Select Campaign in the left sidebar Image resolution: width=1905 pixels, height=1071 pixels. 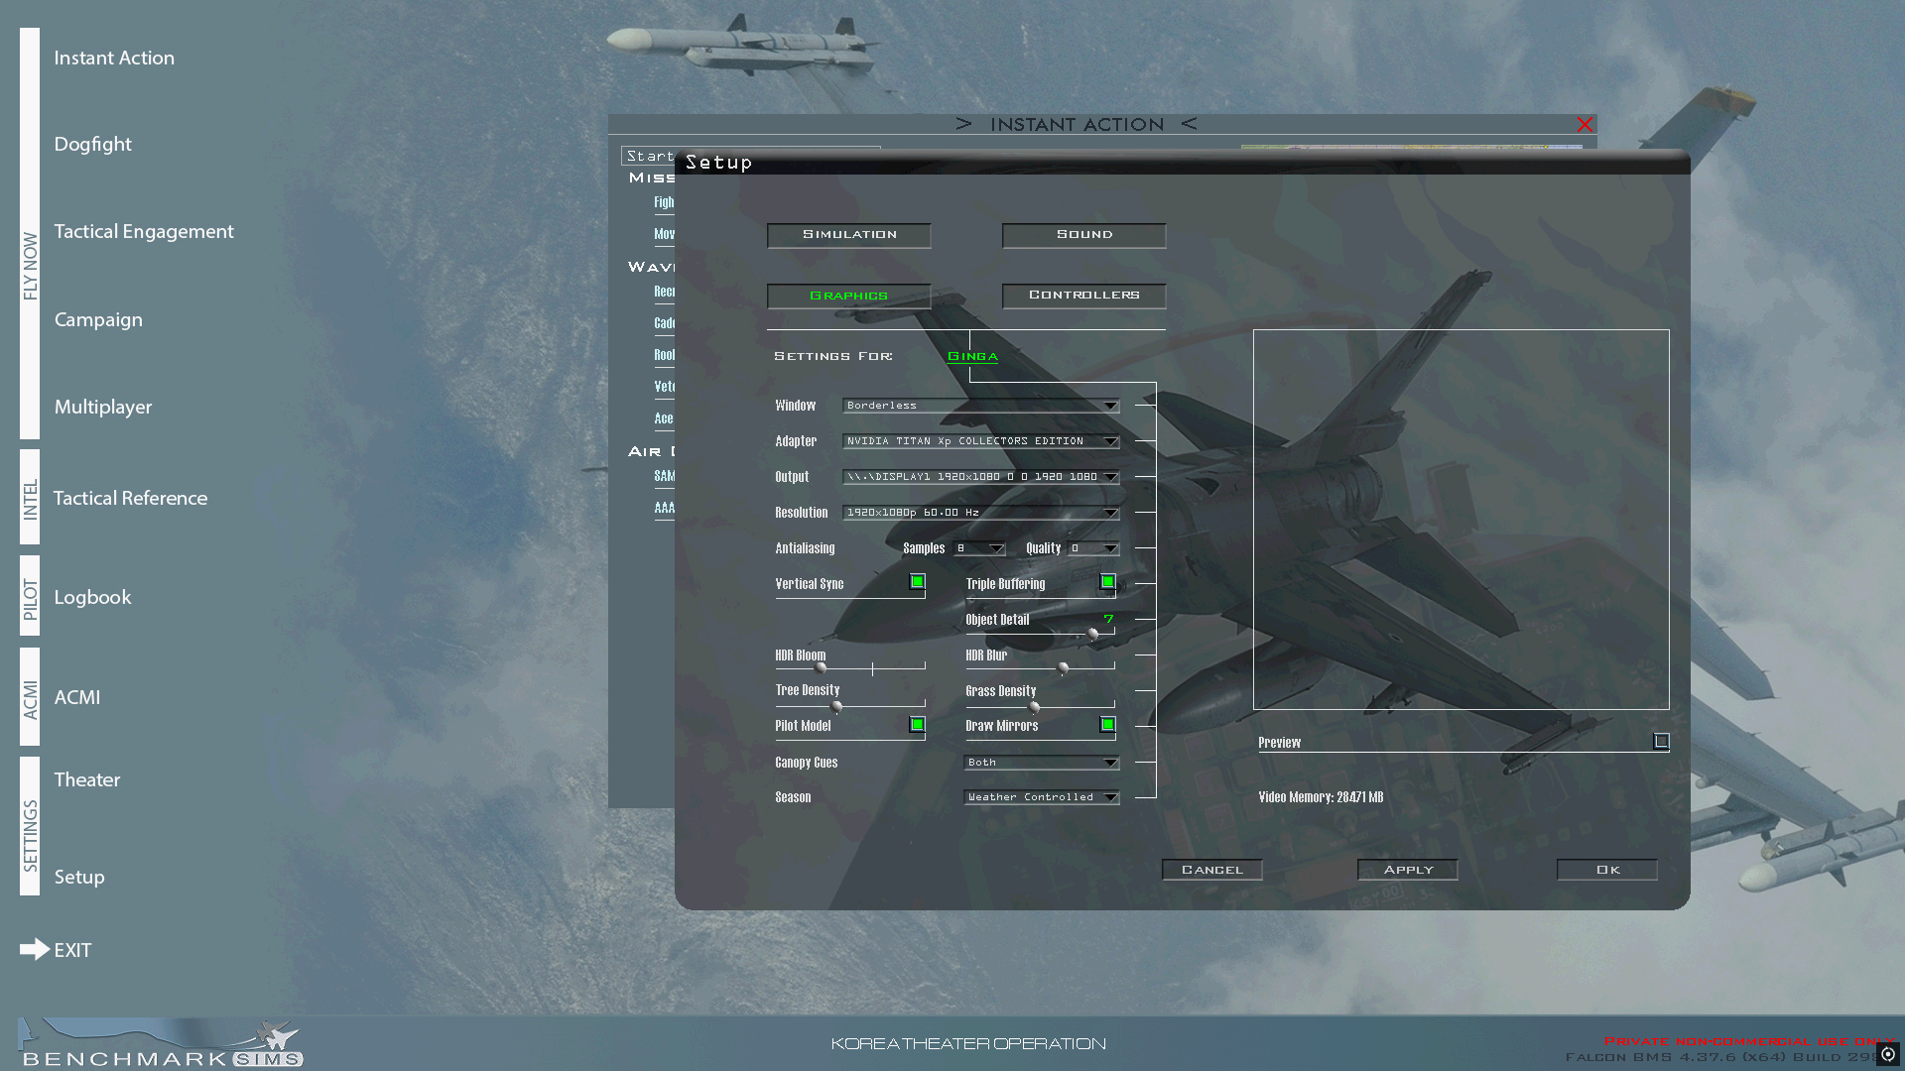(98, 318)
